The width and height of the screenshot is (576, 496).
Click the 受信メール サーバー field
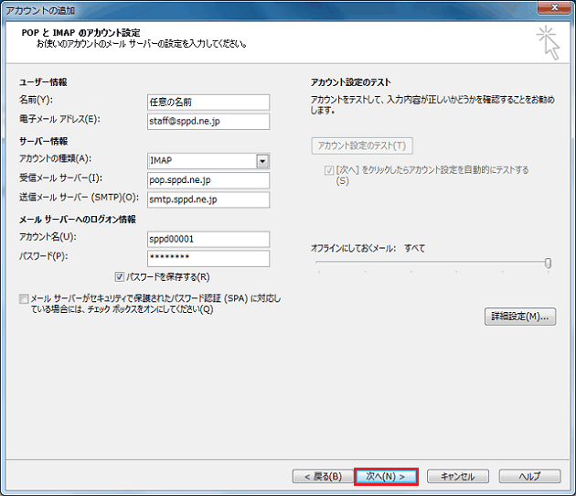tap(208, 179)
